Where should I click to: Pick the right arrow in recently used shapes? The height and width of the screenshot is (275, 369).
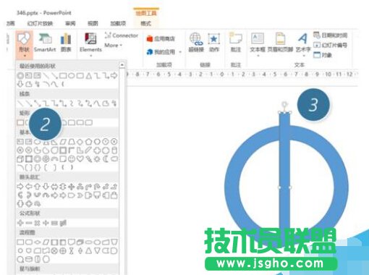(114, 76)
